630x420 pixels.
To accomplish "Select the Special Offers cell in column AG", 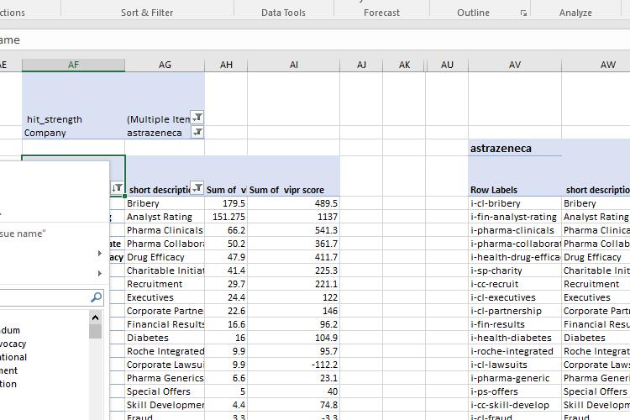I will point(165,391).
